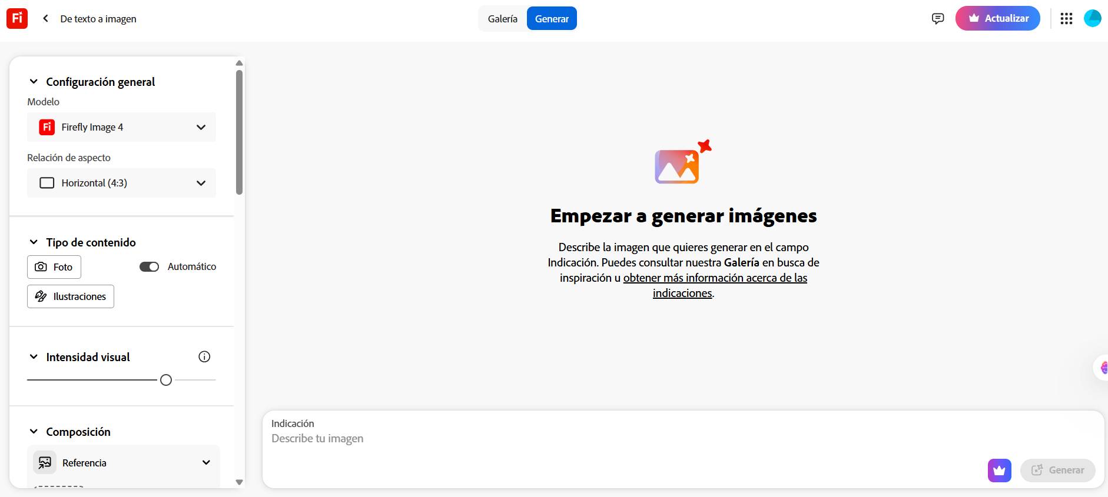1108x497 pixels.
Task: Switch to the Generar tab
Action: click(552, 19)
